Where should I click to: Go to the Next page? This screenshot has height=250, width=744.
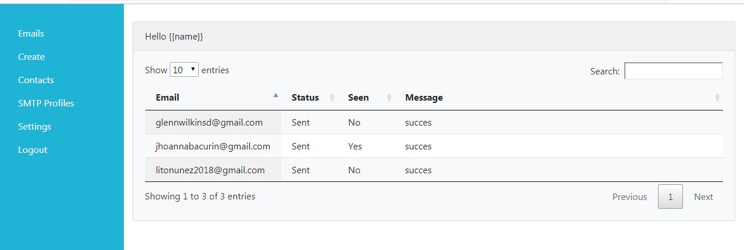pyautogui.click(x=703, y=197)
